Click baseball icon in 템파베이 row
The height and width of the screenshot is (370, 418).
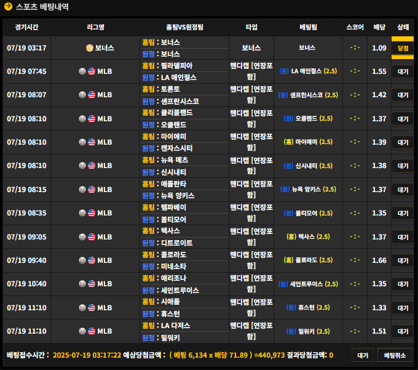82,213
